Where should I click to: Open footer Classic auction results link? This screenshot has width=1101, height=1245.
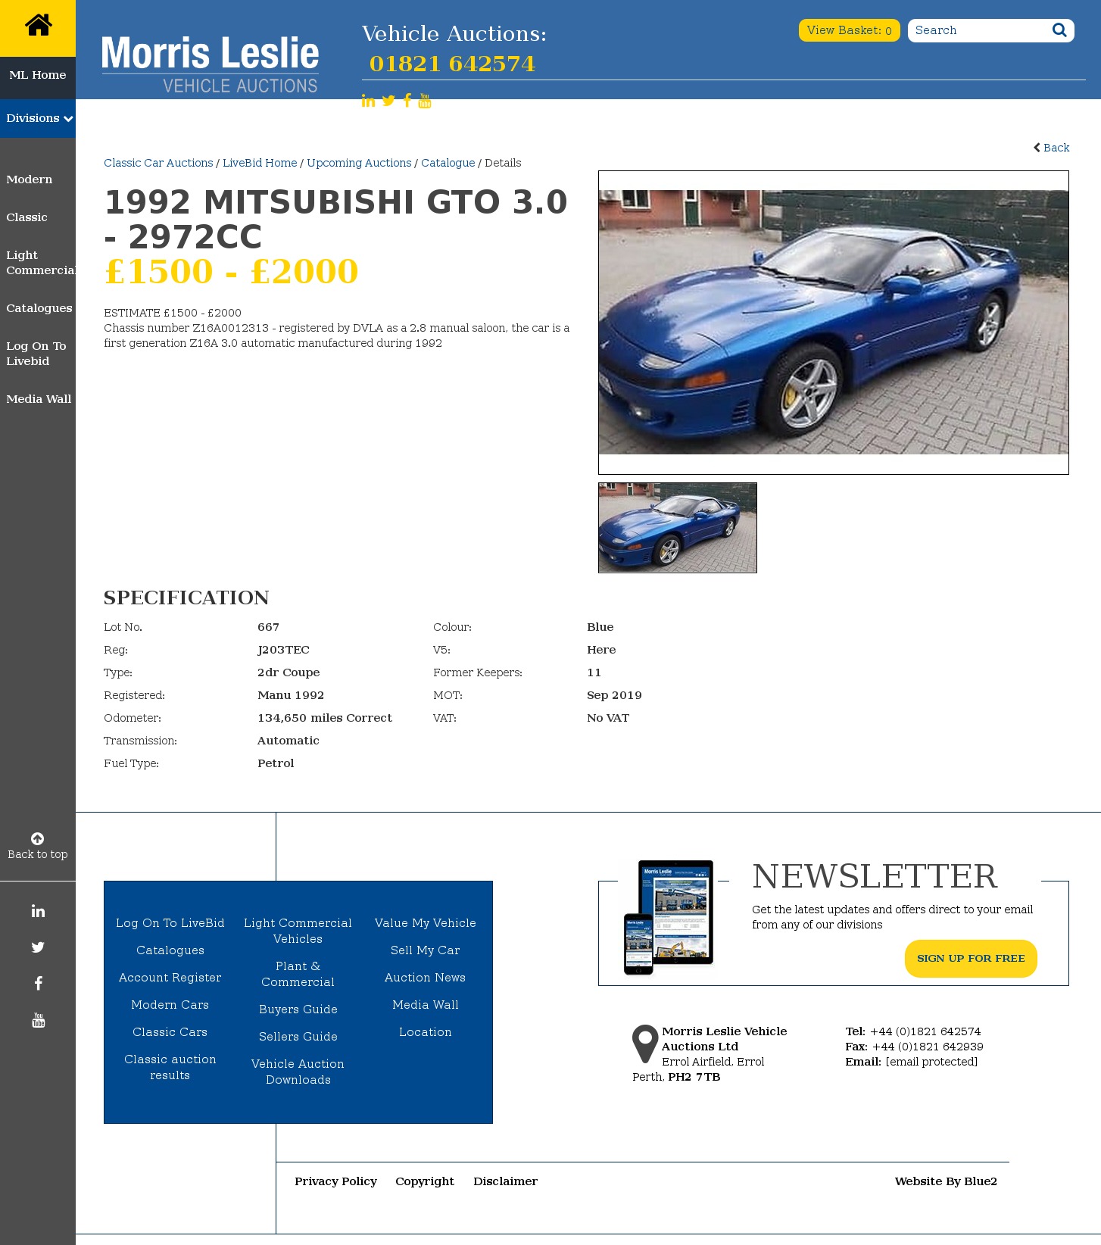(x=170, y=1067)
